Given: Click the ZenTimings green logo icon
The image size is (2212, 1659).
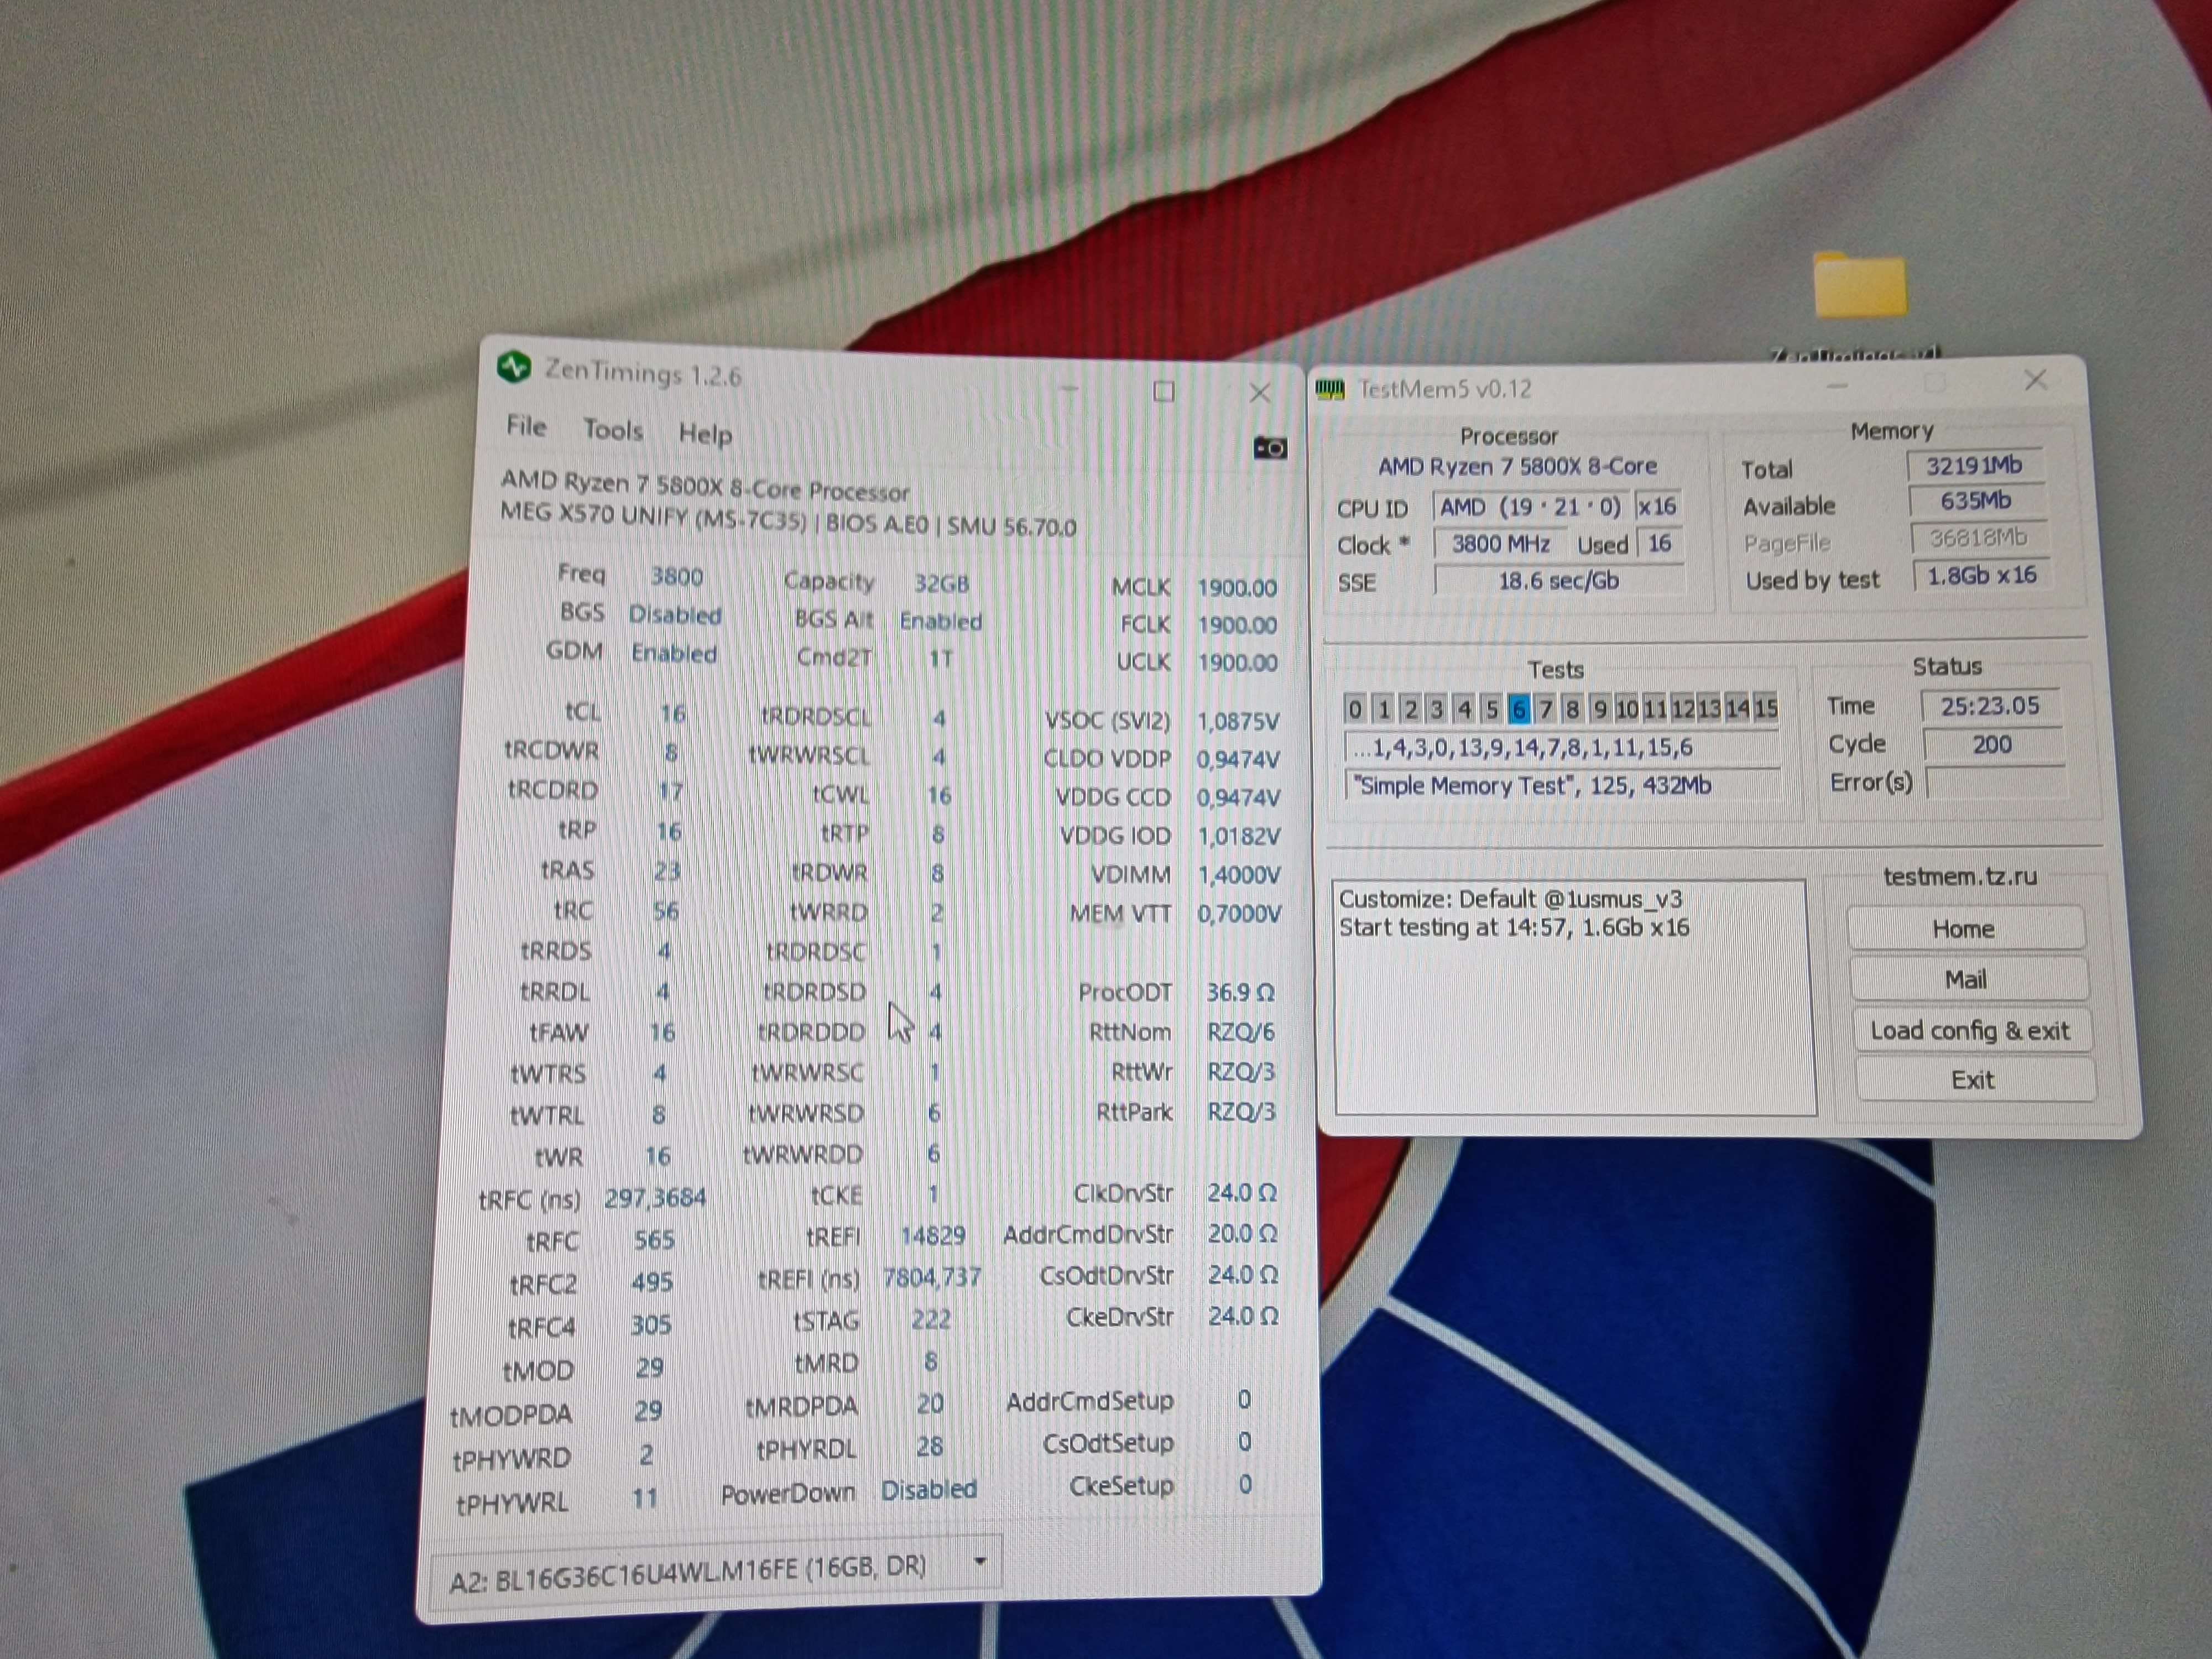Looking at the screenshot, I should 514,367.
